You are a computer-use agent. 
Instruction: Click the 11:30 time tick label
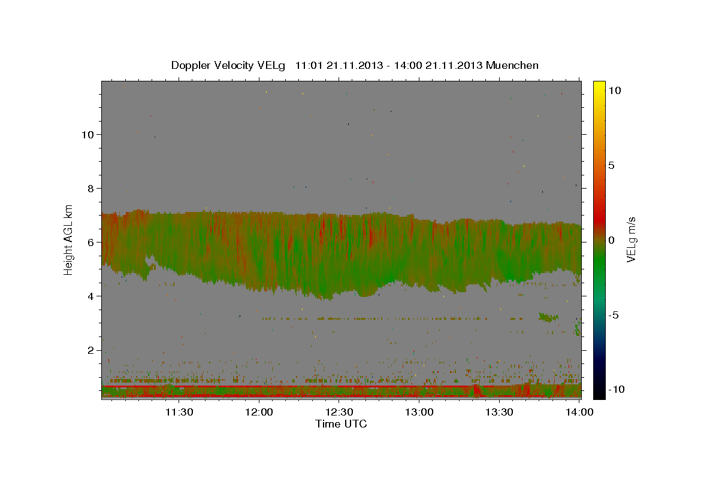click(179, 412)
